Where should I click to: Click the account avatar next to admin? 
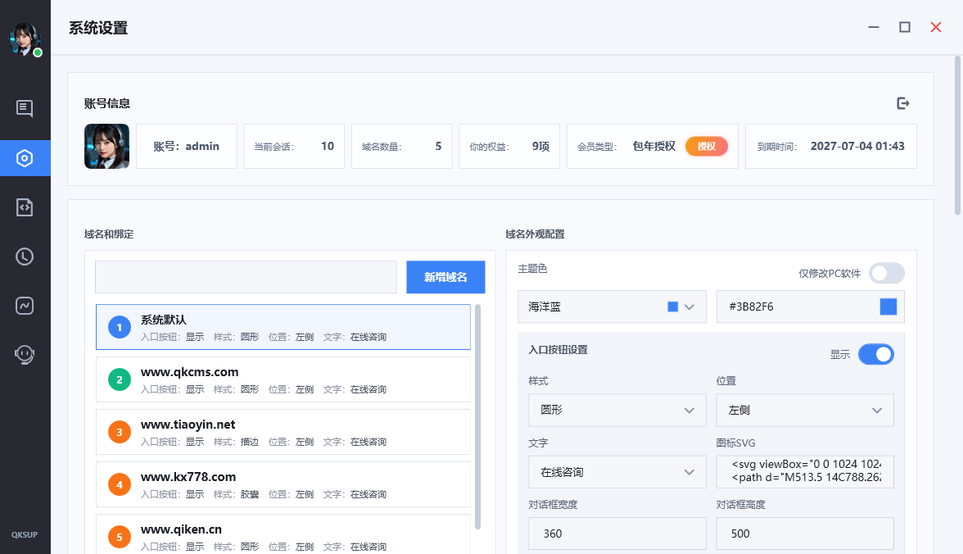pyautogui.click(x=106, y=147)
